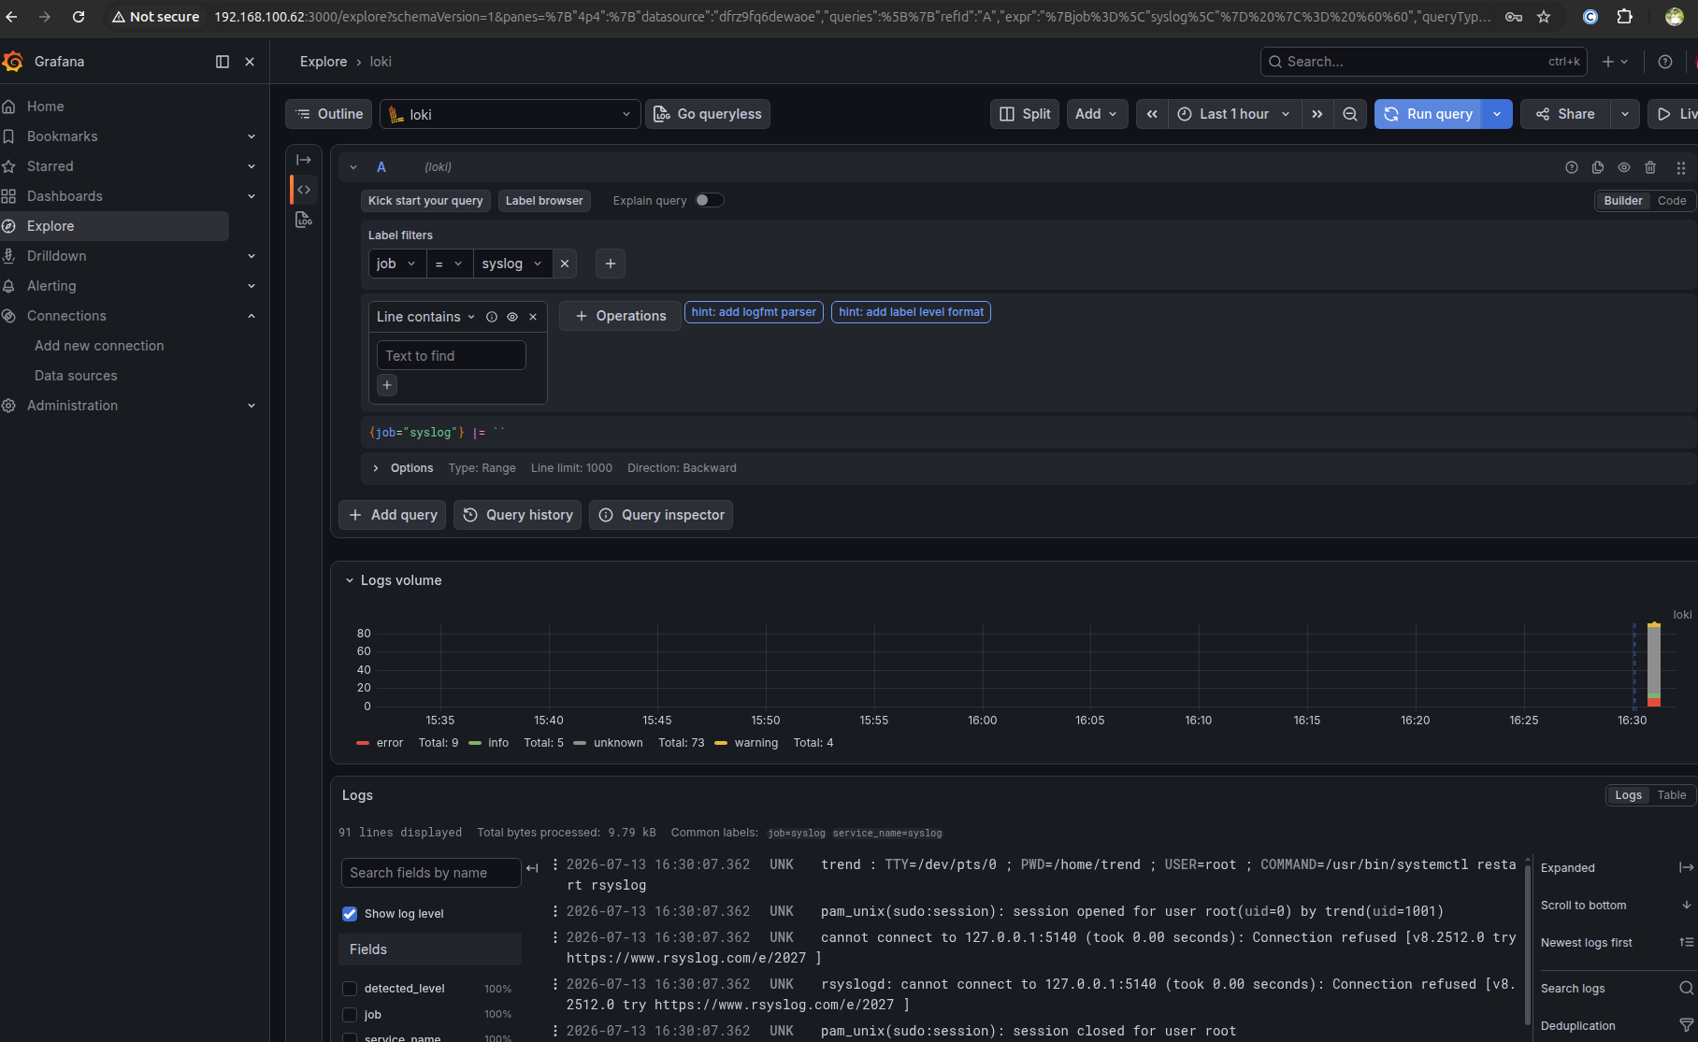
Task: Uncheck Show log level checkbox
Action: tap(350, 914)
